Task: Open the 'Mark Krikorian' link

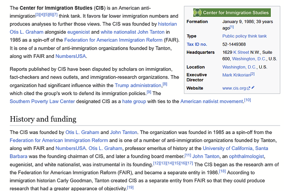Action: coord(236,75)
